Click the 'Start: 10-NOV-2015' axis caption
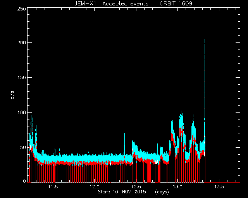Viewport: 248px width, 198px height. point(122,192)
